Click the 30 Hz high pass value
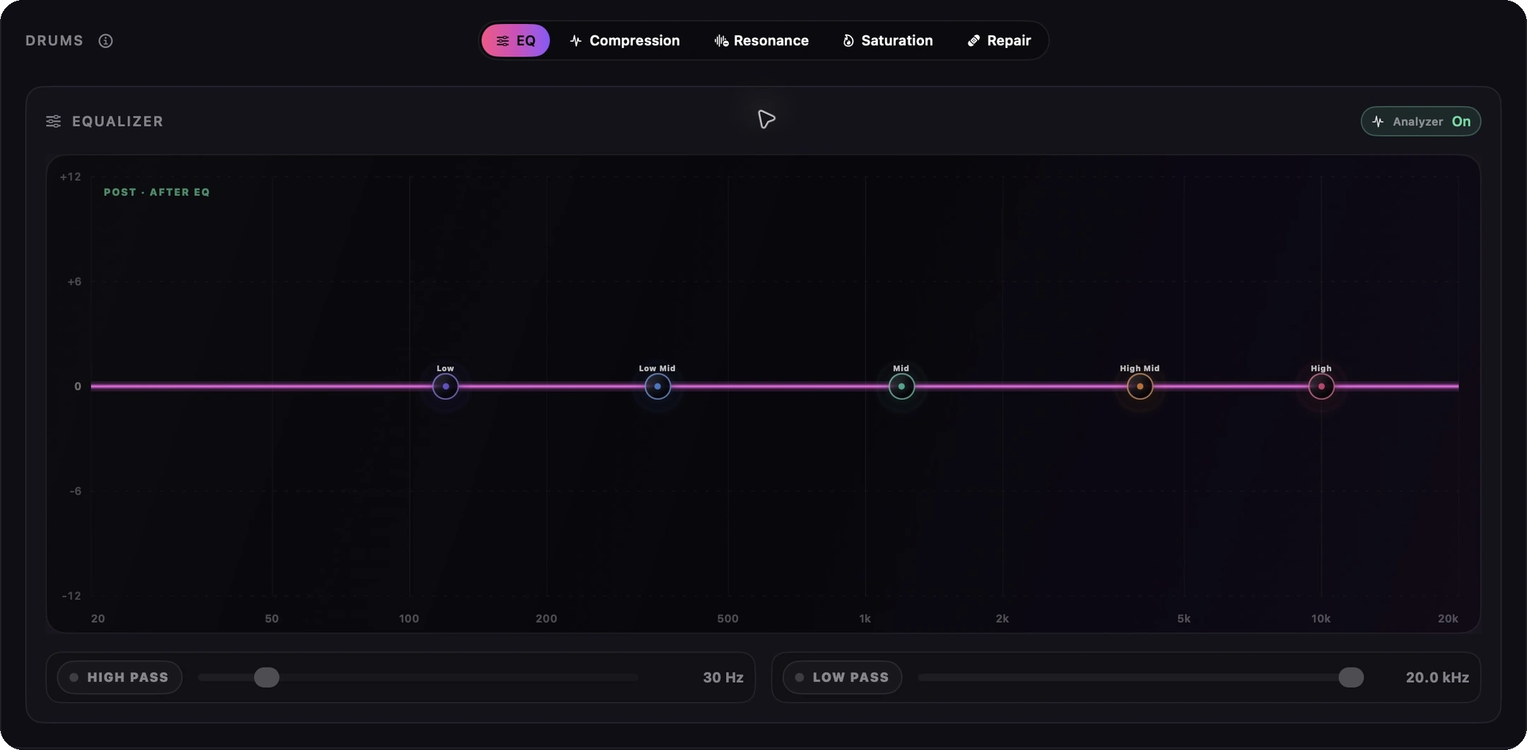 tap(722, 677)
